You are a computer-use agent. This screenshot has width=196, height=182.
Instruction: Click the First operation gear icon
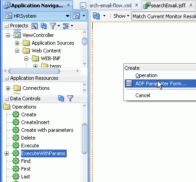click(x=16, y=169)
